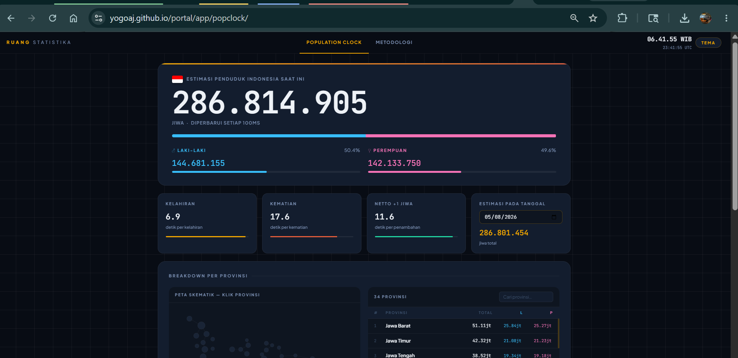Click the 50.4% male percentage
The image size is (738, 358).
pyautogui.click(x=352, y=150)
